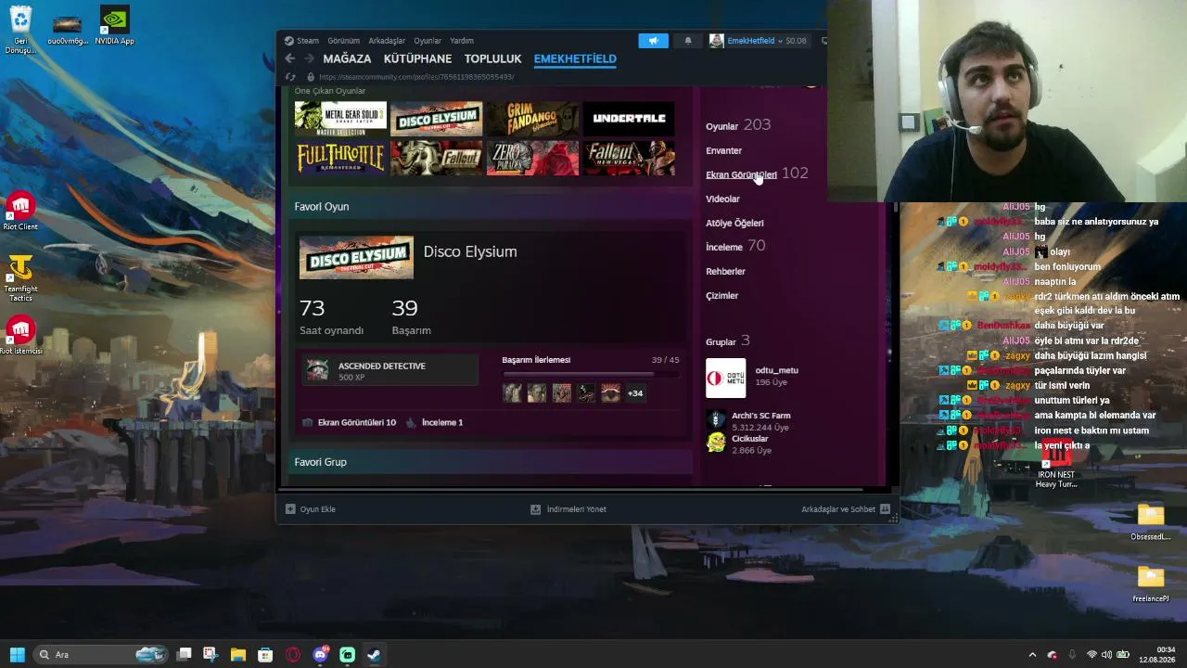
Task: Click the Steam logo in menu bar
Action: pos(289,41)
